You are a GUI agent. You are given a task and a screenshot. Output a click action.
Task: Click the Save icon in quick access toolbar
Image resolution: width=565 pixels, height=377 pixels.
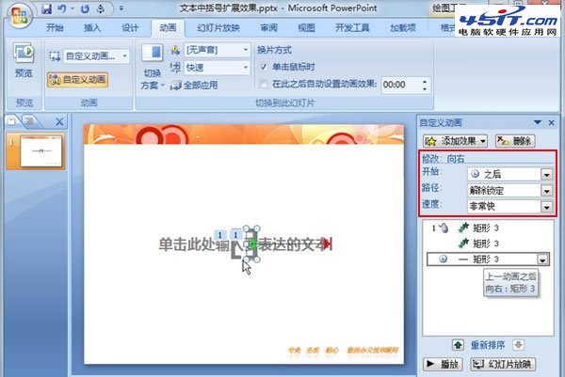pyautogui.click(x=47, y=8)
